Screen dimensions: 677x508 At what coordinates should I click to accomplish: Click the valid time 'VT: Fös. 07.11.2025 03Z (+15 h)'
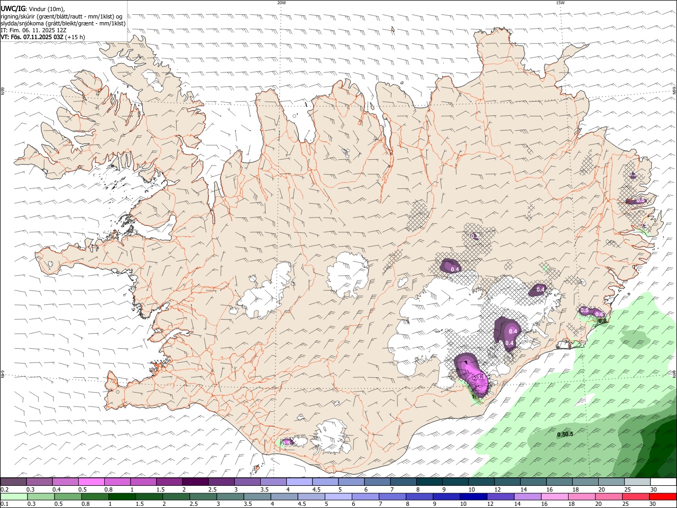click(x=43, y=37)
